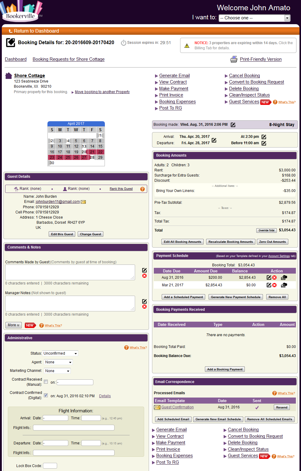Edit the 11:00 am departure time

pyautogui.click(x=264, y=143)
